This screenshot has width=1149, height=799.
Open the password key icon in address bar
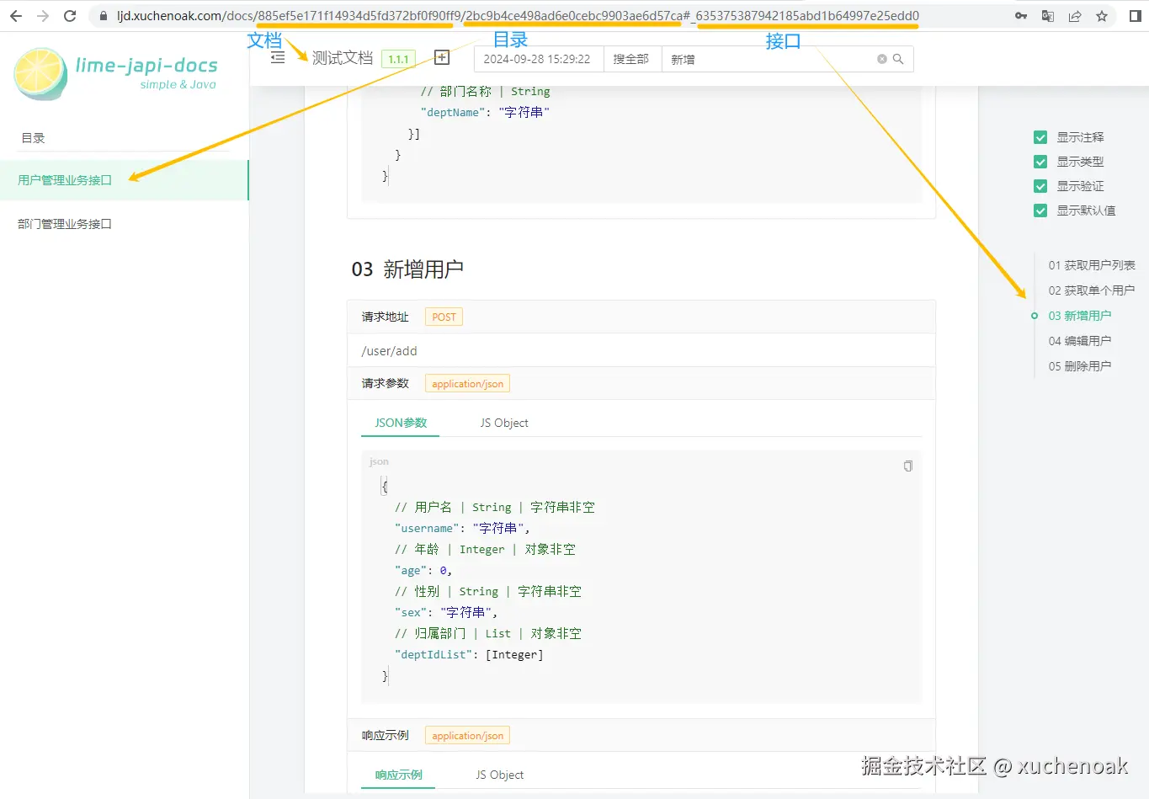pyautogui.click(x=1021, y=15)
